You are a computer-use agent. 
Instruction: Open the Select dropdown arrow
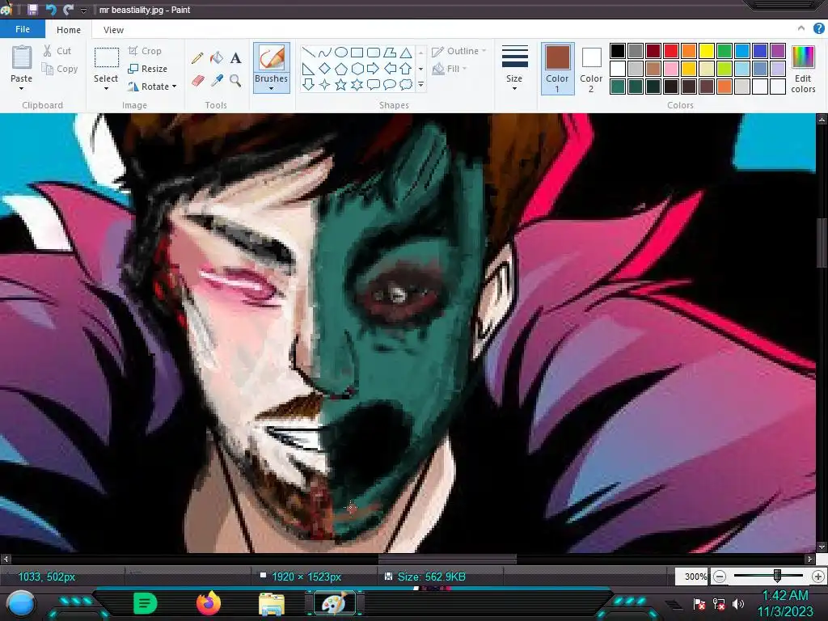pos(106,89)
